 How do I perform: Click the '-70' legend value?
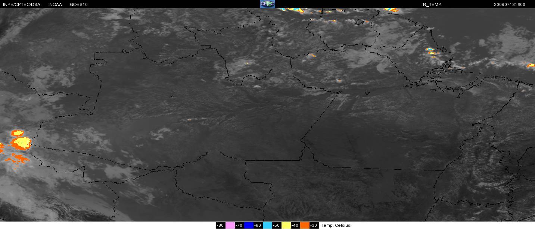(239, 225)
